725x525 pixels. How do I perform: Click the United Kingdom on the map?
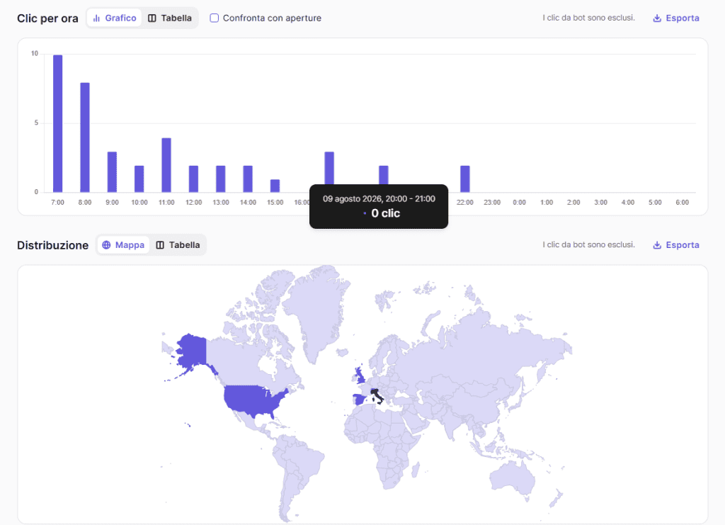tap(359, 376)
